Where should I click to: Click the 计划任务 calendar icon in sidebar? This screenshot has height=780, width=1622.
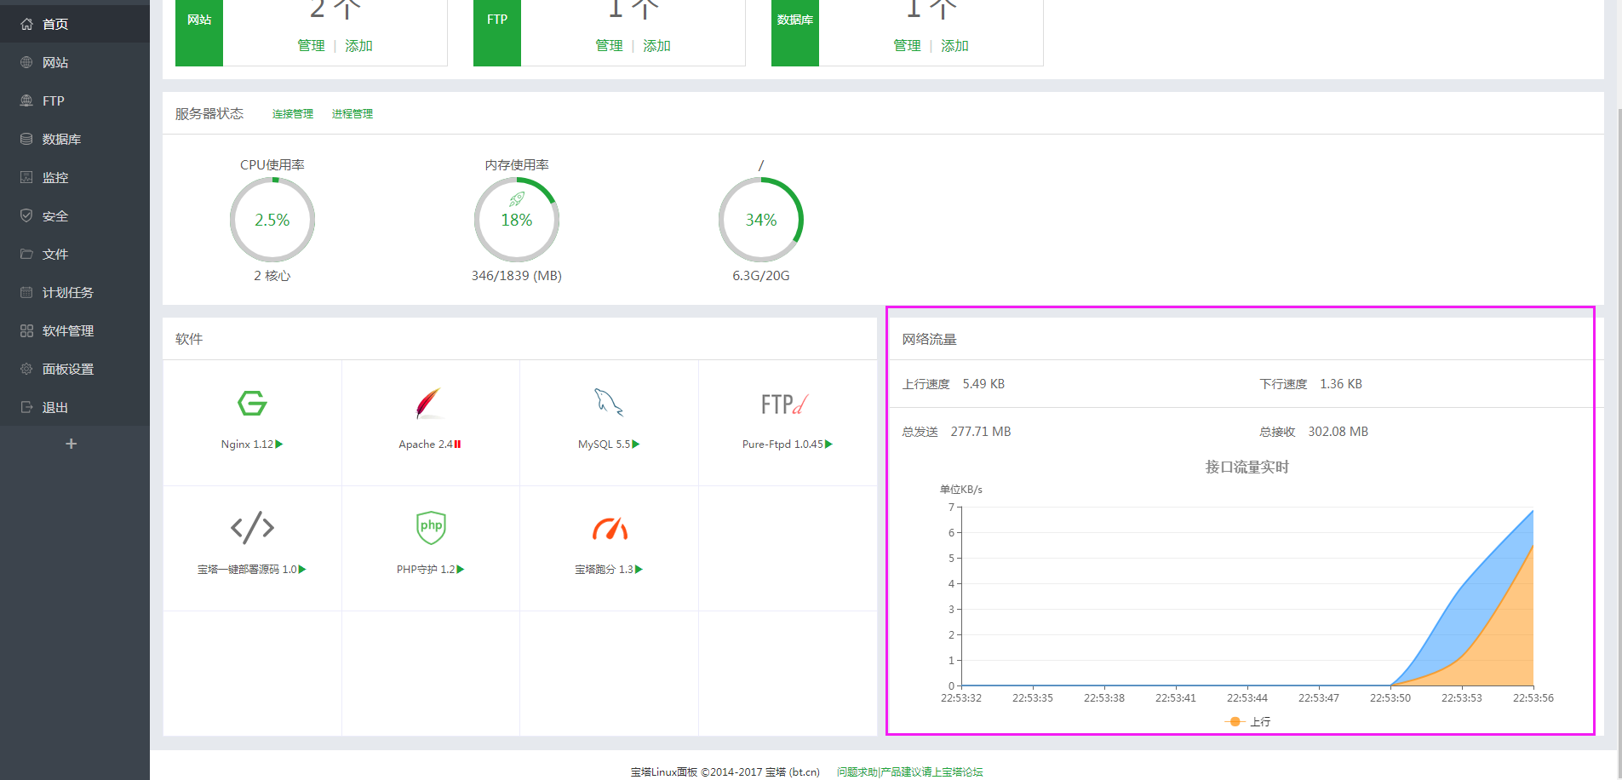pos(26,292)
